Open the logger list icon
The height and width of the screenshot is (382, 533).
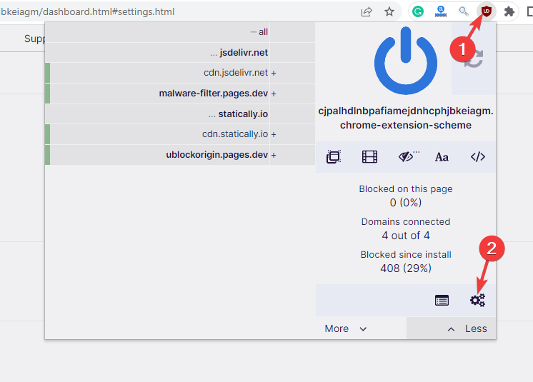click(x=442, y=301)
